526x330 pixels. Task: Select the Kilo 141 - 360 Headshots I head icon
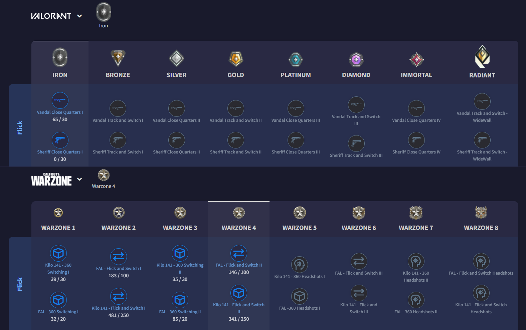pyautogui.click(x=300, y=265)
